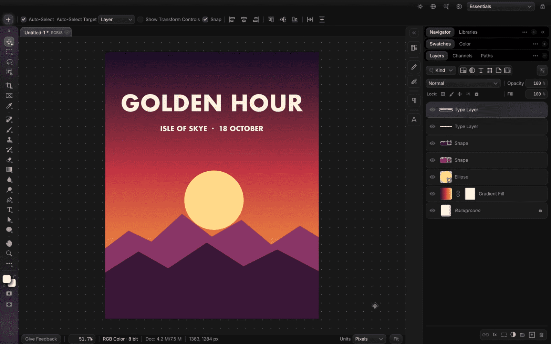The height and width of the screenshot is (344, 551).
Task: Select the Eraser tool
Action: pyautogui.click(x=9, y=160)
